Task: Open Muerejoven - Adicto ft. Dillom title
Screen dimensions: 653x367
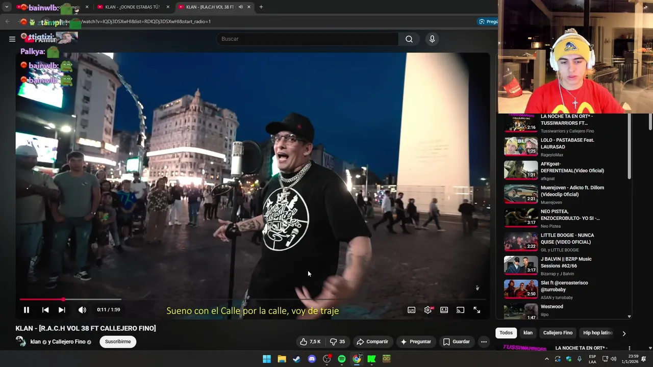Action: [572, 191]
